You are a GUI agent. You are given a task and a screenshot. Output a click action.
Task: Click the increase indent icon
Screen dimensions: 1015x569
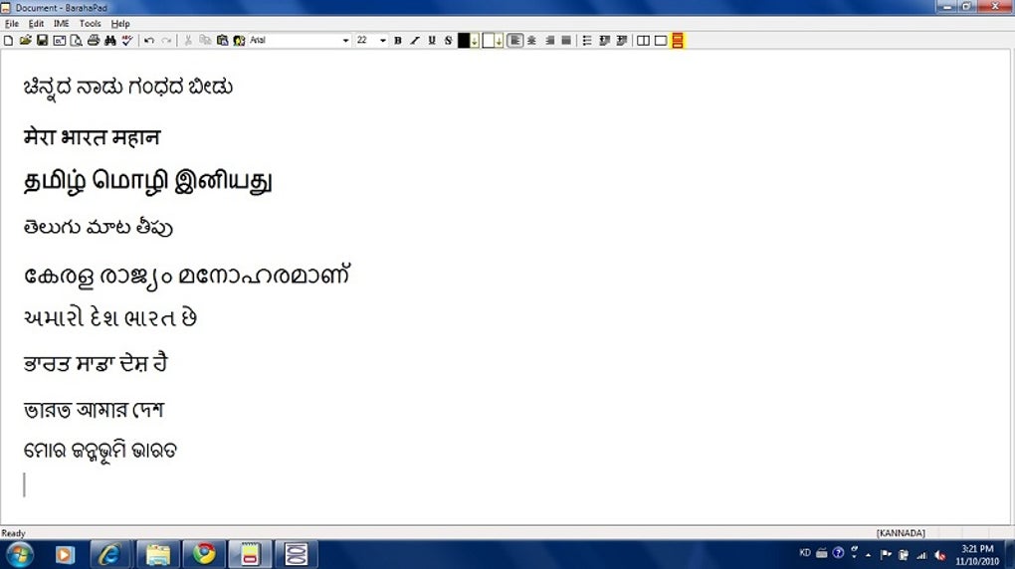tap(621, 40)
